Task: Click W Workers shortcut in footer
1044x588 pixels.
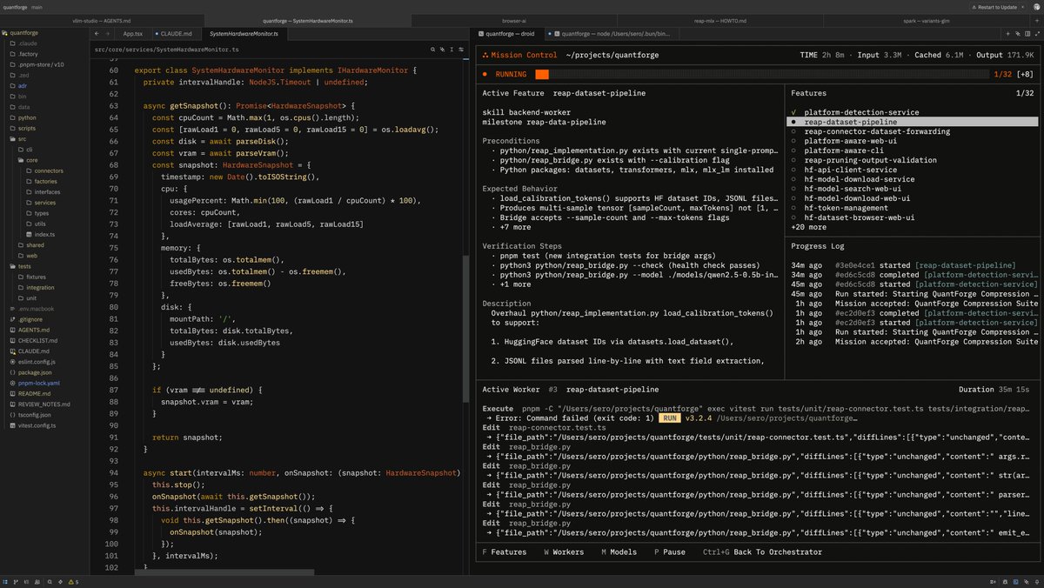Action: pos(564,551)
